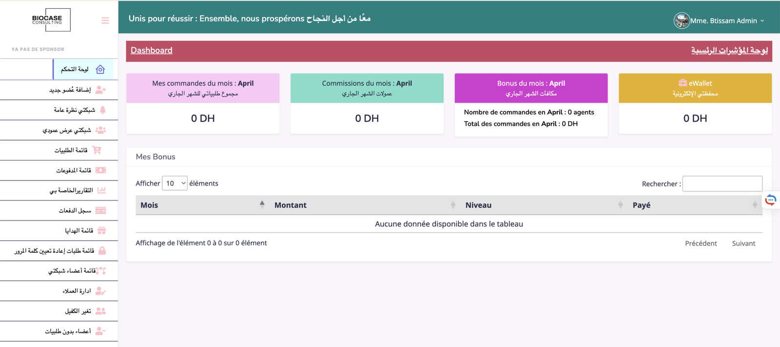780x347 pixels.
Task: Click the padlock password reset icon
Action: pos(102,251)
